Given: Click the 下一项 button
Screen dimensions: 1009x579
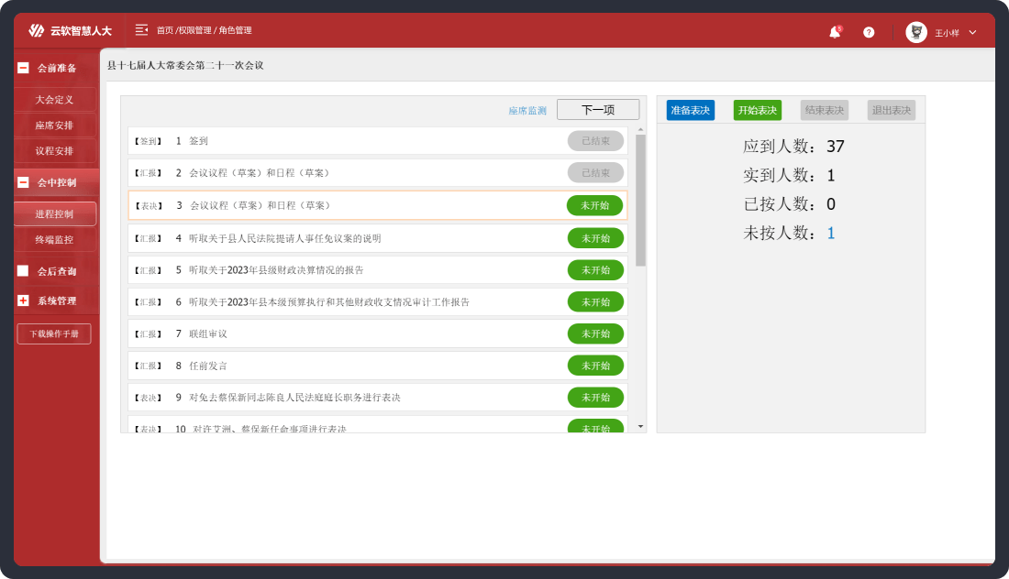Looking at the screenshot, I should [598, 110].
